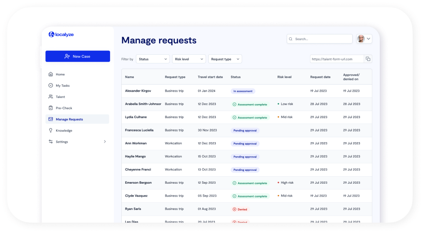Click the Risk level column header
Screen dimensions: 423x233
[284, 77]
